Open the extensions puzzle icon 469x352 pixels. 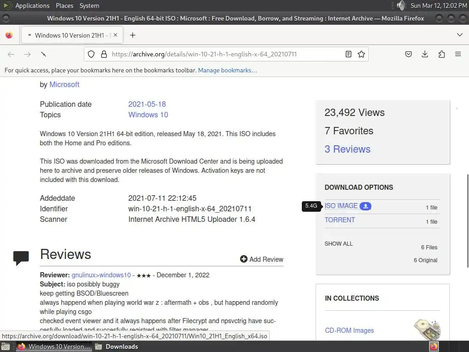pyautogui.click(x=442, y=54)
